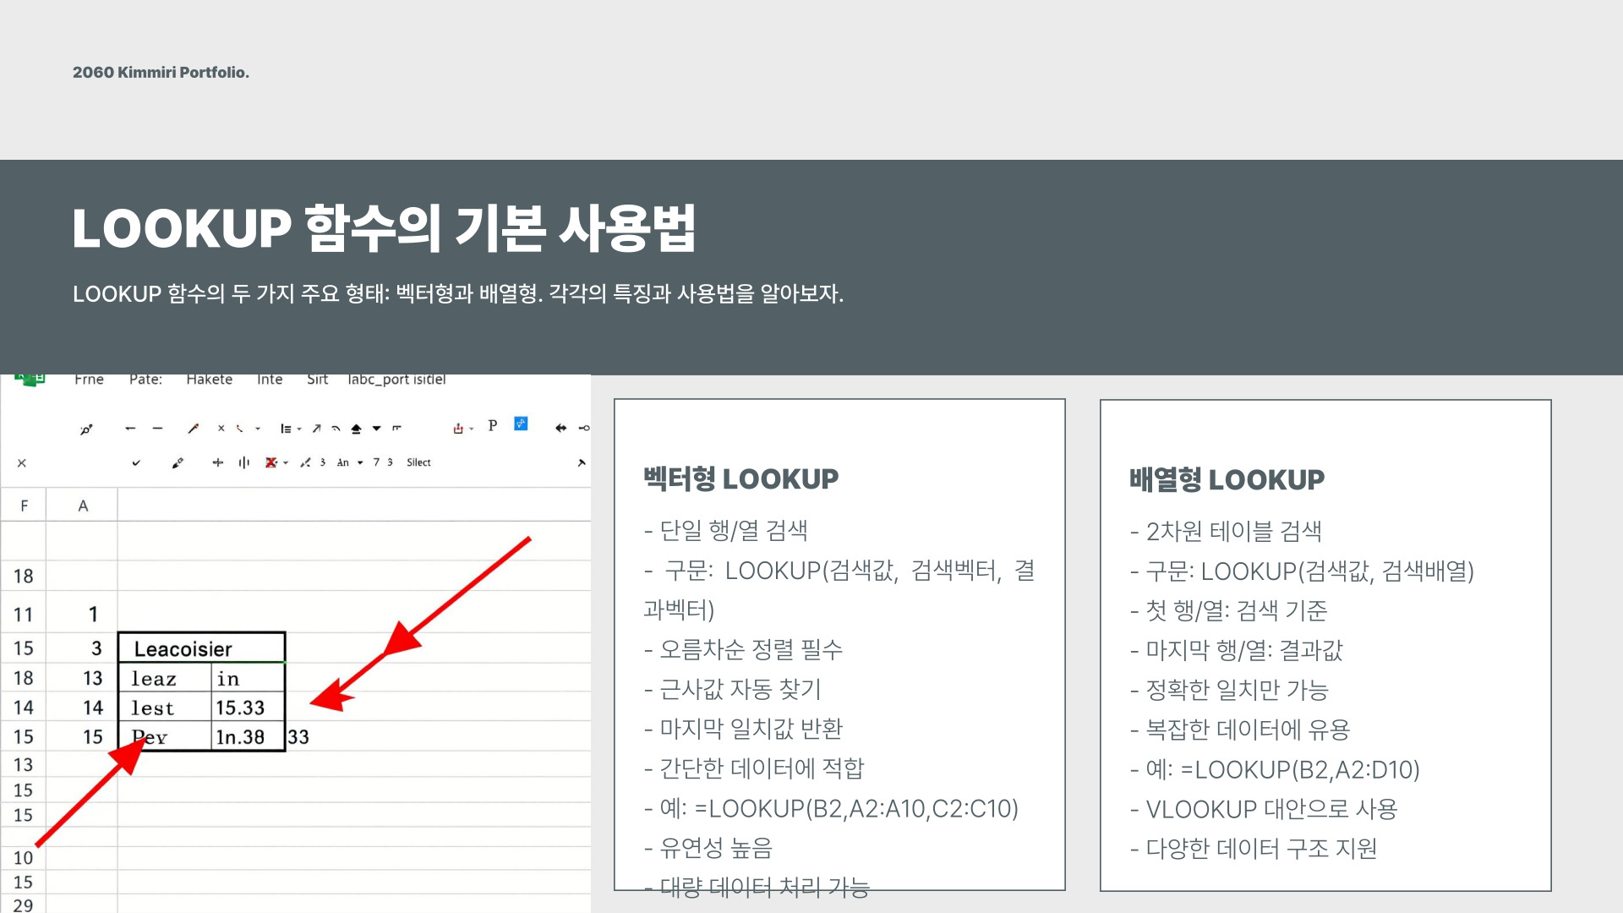
Task: Cancel entry with the X icon at left
Action: tap(22, 463)
